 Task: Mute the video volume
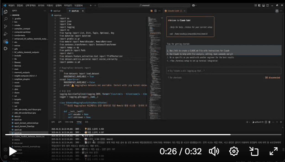pyautogui.click(x=214, y=151)
